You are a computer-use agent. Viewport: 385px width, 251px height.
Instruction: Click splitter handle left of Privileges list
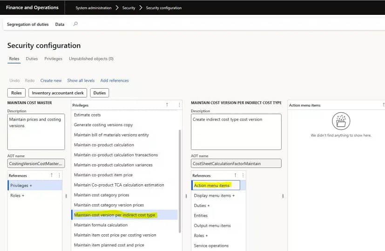[66, 196]
